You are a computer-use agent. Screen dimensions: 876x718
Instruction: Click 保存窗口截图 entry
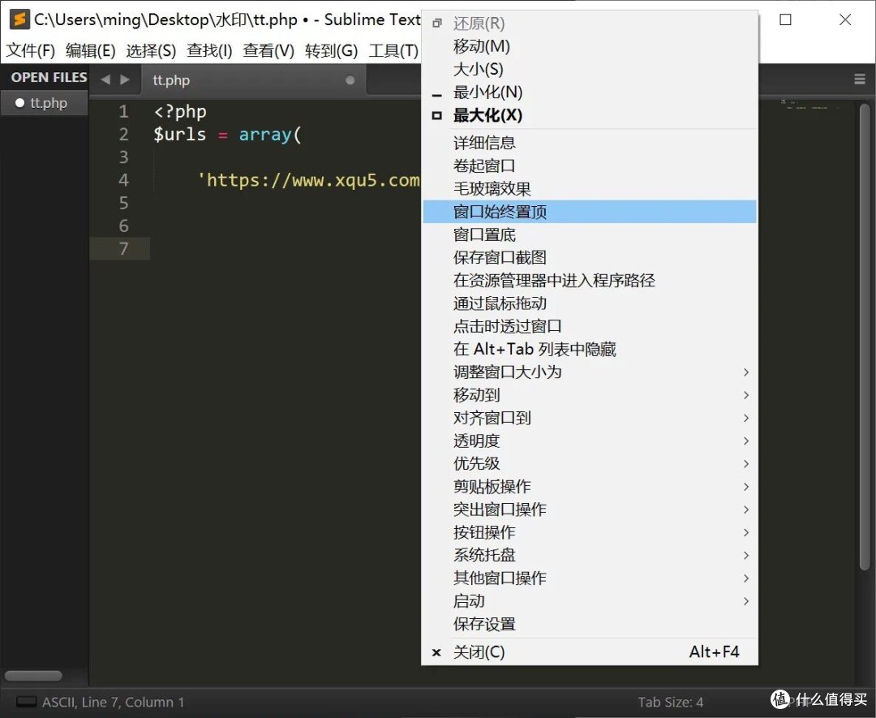pos(500,258)
